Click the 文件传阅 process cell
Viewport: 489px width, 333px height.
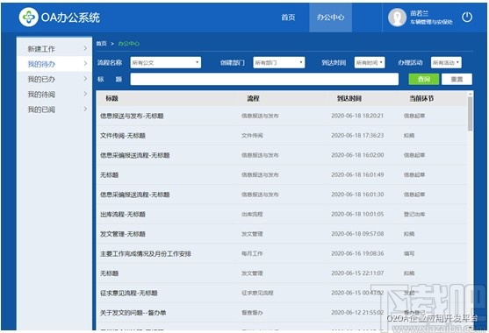[252, 135]
